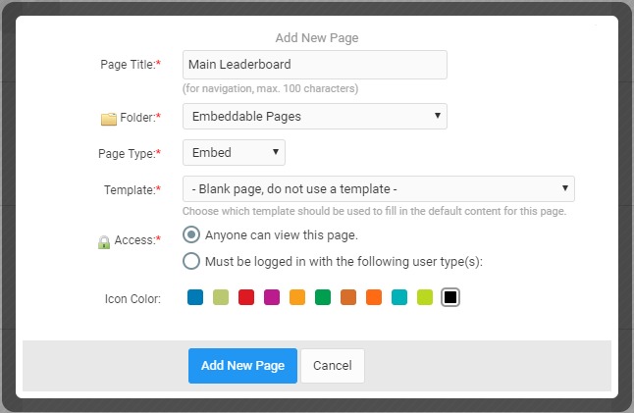Click the folder icon beside Folder label
634x413 pixels.
click(108, 119)
